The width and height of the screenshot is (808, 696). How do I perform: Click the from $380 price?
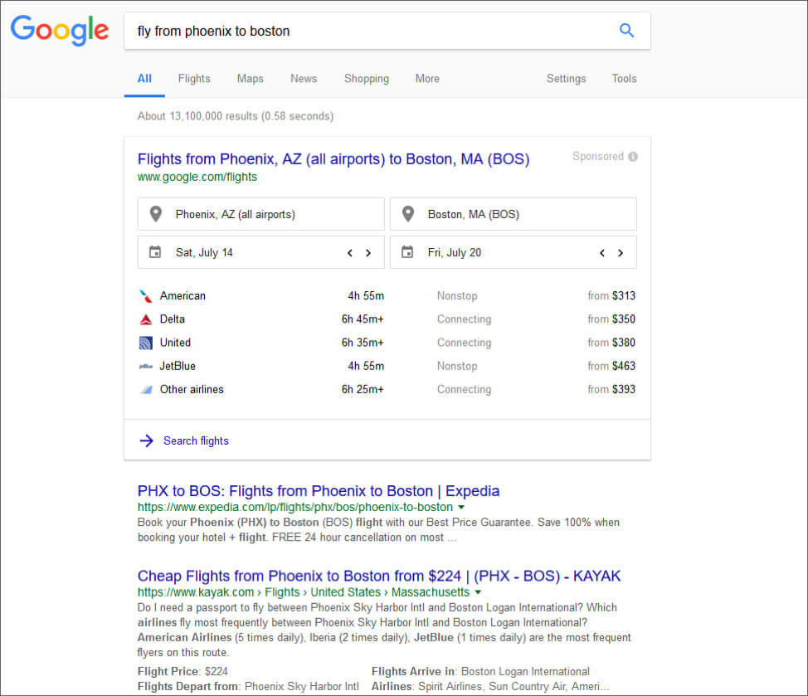pos(611,343)
